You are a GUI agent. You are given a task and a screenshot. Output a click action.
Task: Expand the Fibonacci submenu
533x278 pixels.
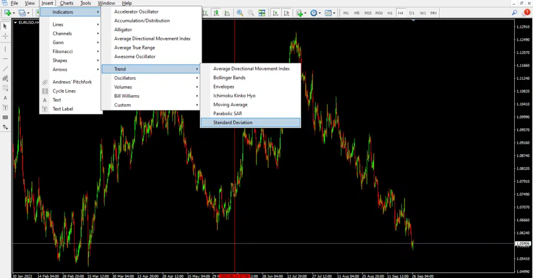71,52
